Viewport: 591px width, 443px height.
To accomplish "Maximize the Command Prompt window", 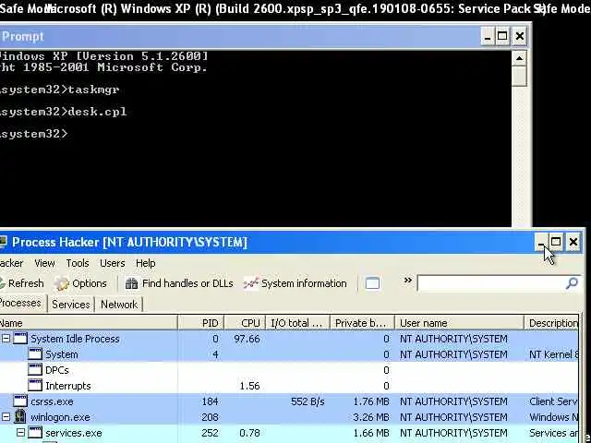I will [x=502, y=37].
